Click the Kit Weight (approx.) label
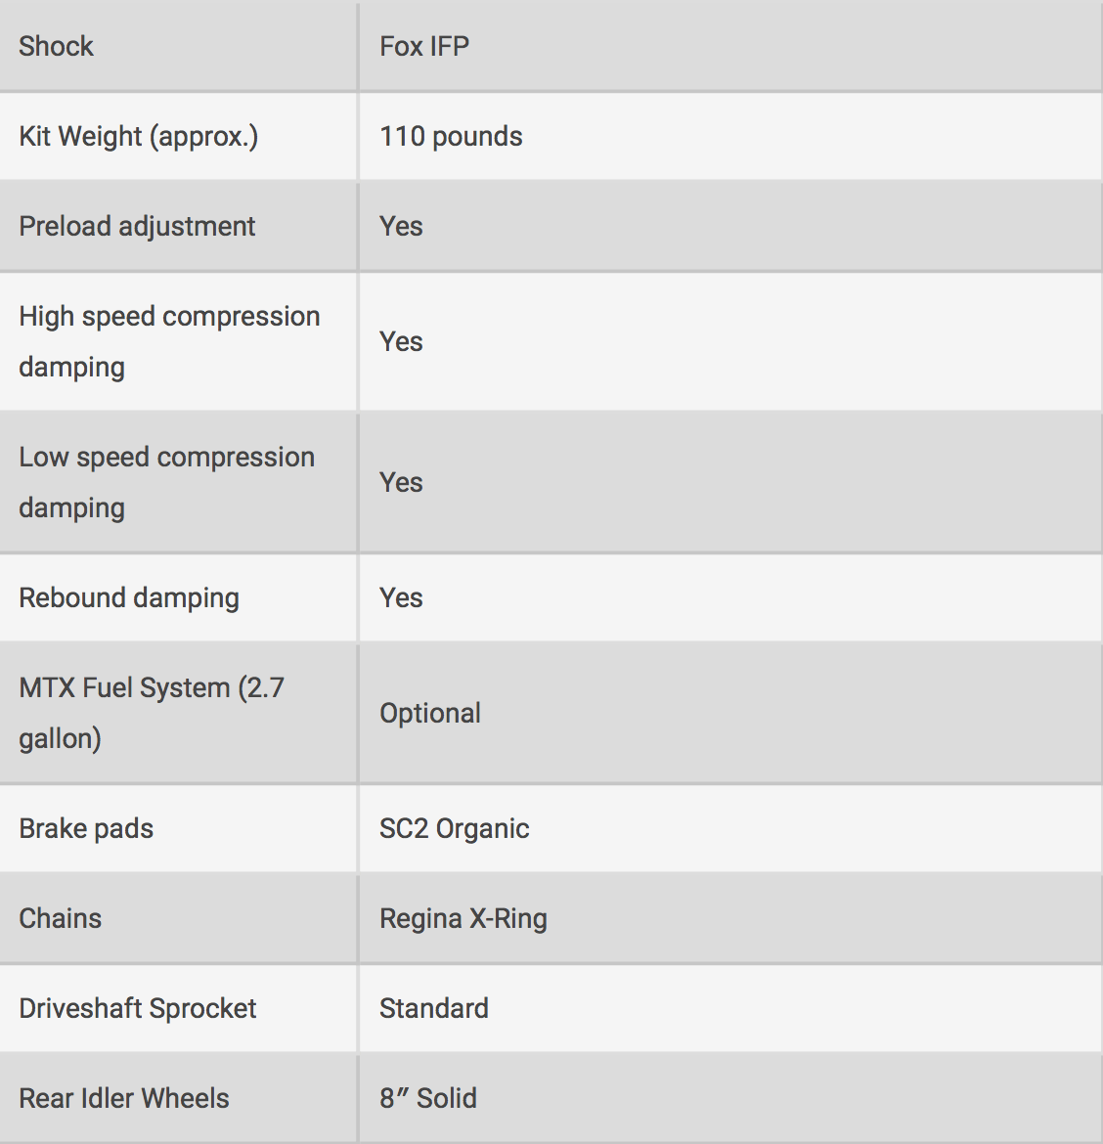1103x1144 pixels. pyautogui.click(x=139, y=137)
